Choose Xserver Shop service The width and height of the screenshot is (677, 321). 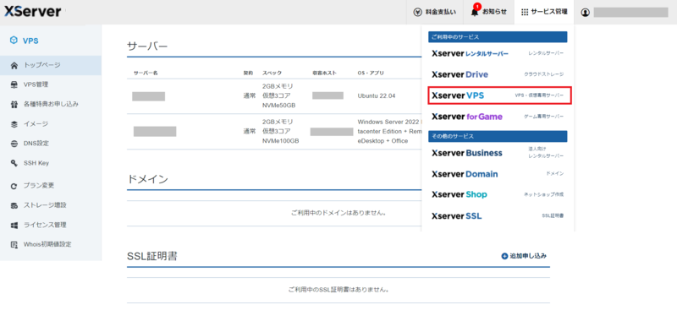[x=498, y=195]
